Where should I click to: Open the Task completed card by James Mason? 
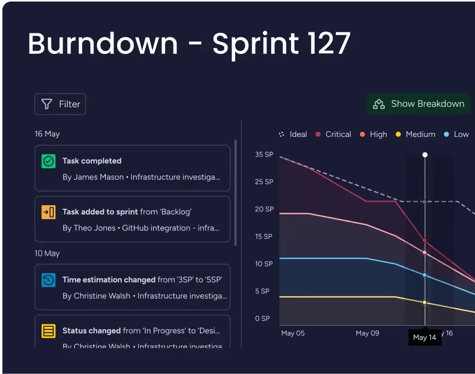pyautogui.click(x=132, y=168)
